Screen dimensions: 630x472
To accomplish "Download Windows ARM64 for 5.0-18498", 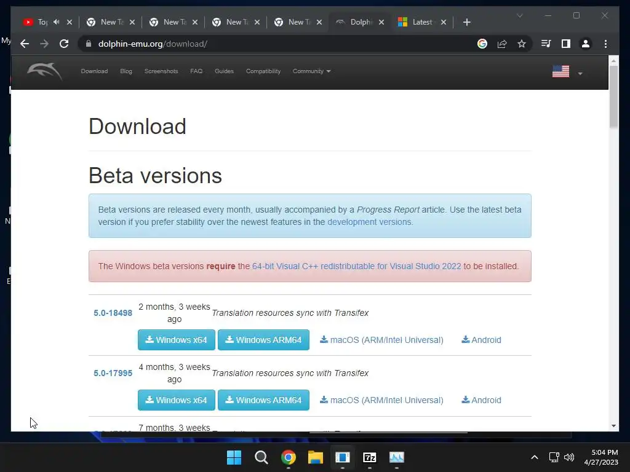I will [x=263, y=340].
